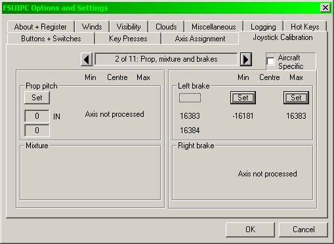Switch to the Axis Assignment tab
The height and width of the screenshot is (244, 334).
tap(200, 39)
